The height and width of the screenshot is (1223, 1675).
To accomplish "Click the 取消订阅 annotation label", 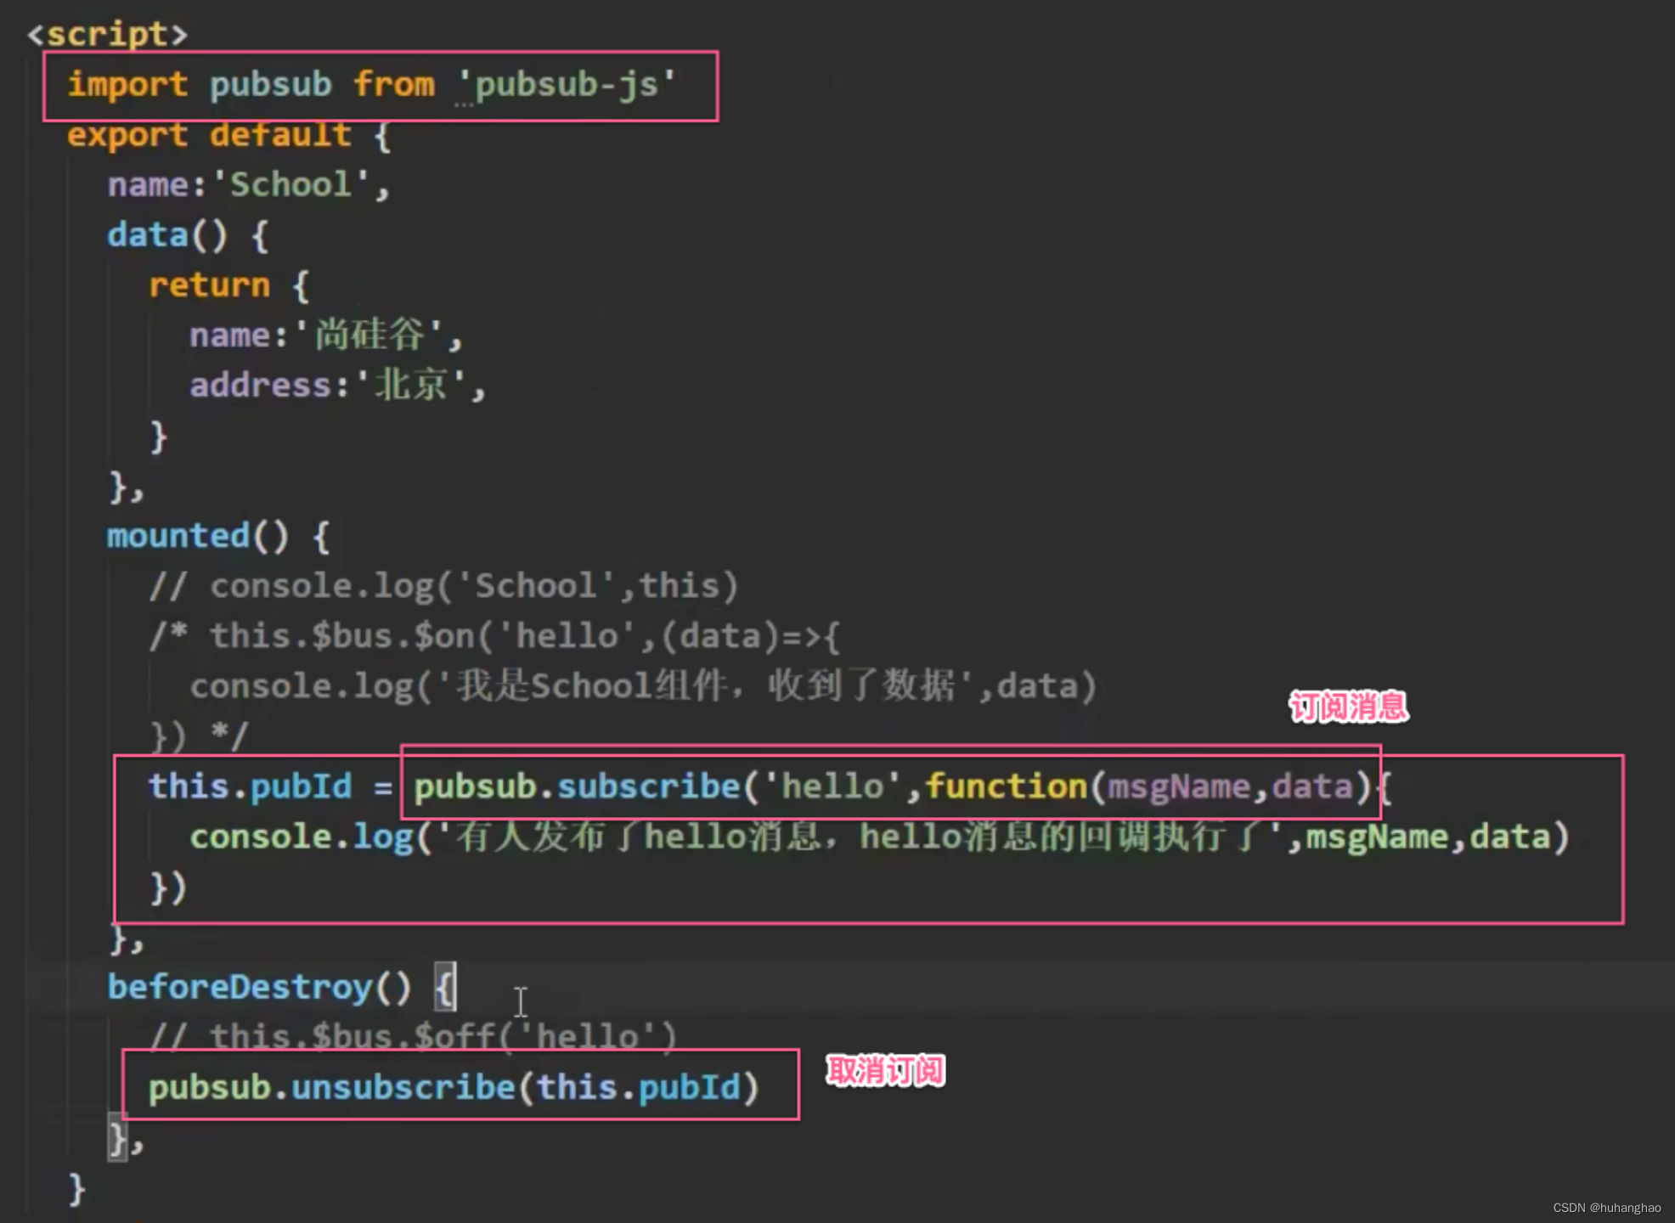I will point(885,1071).
